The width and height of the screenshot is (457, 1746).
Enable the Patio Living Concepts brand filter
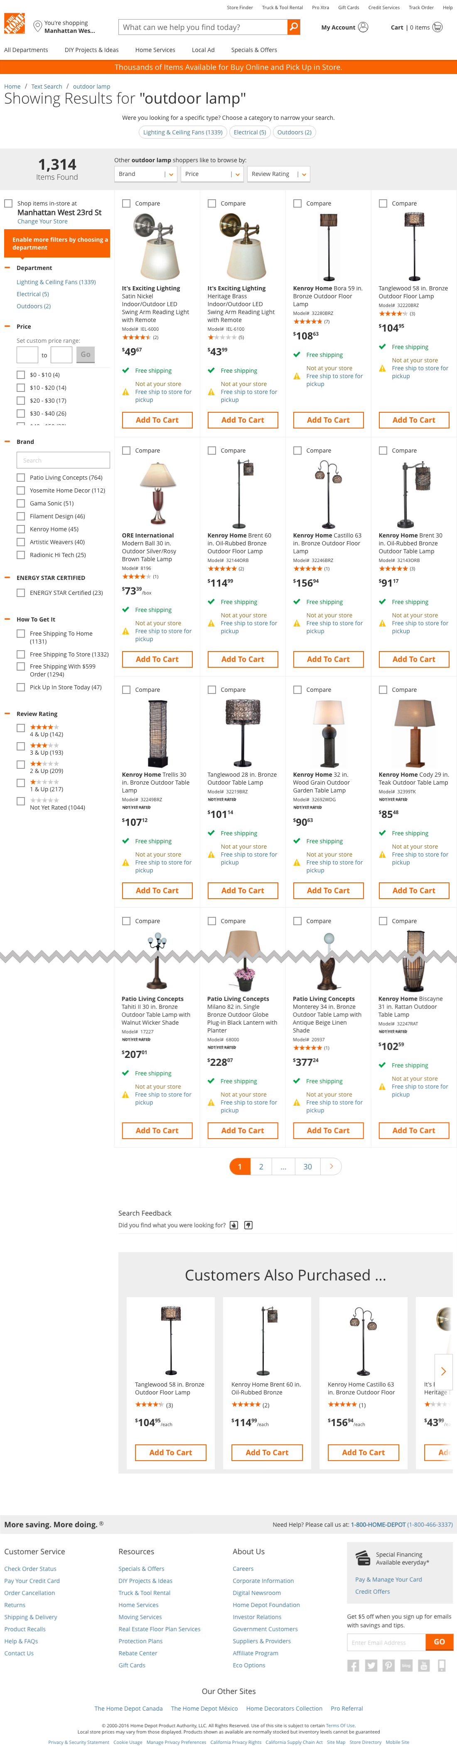click(x=21, y=477)
